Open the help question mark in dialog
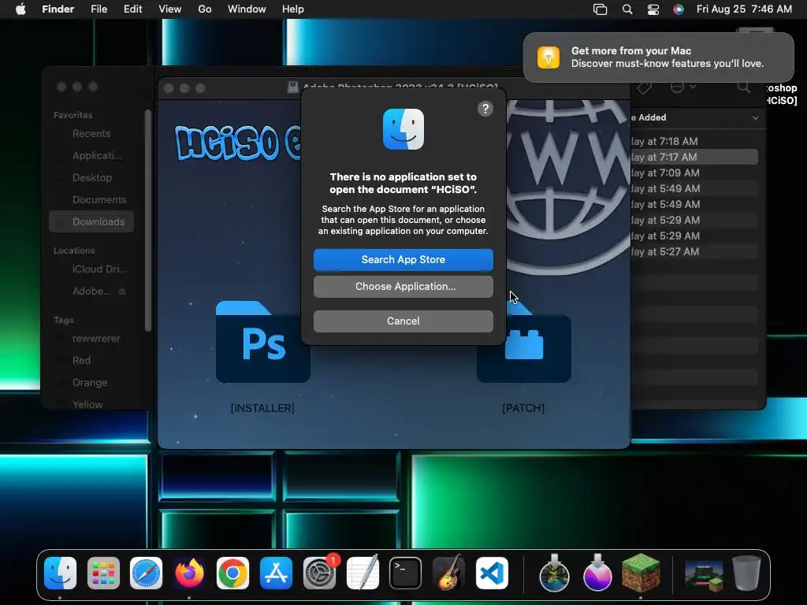 pyautogui.click(x=485, y=109)
